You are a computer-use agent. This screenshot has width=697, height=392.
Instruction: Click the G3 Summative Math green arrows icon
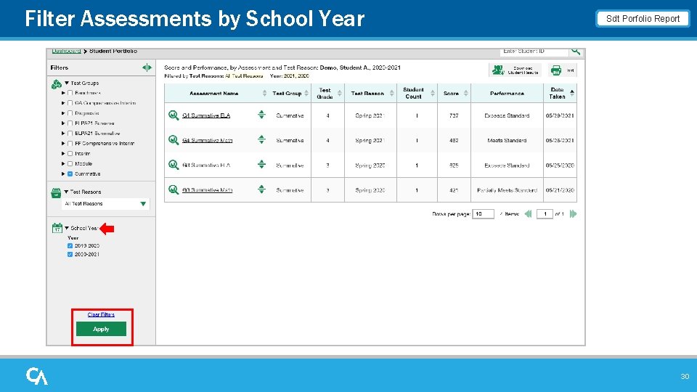click(x=261, y=189)
